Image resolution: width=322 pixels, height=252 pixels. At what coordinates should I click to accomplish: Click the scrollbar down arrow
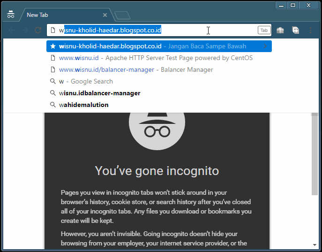[x=315, y=245]
